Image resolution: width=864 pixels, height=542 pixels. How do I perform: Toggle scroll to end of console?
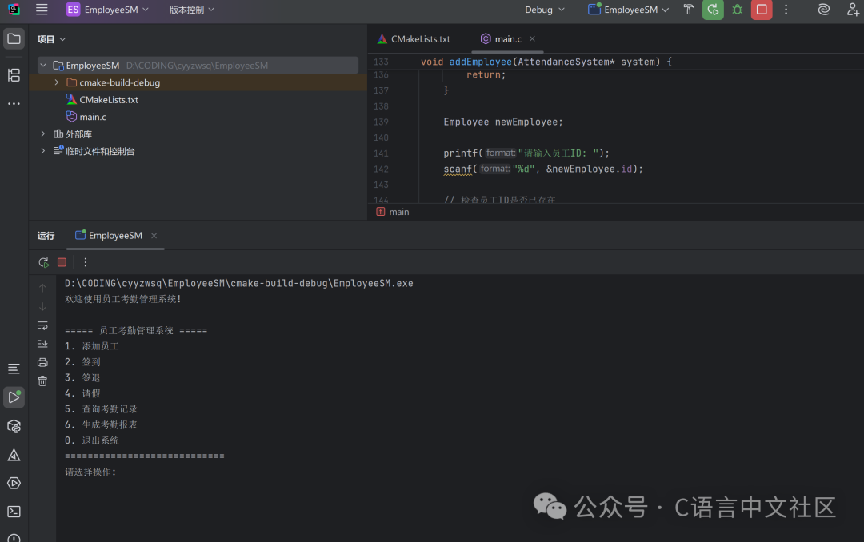(x=42, y=344)
